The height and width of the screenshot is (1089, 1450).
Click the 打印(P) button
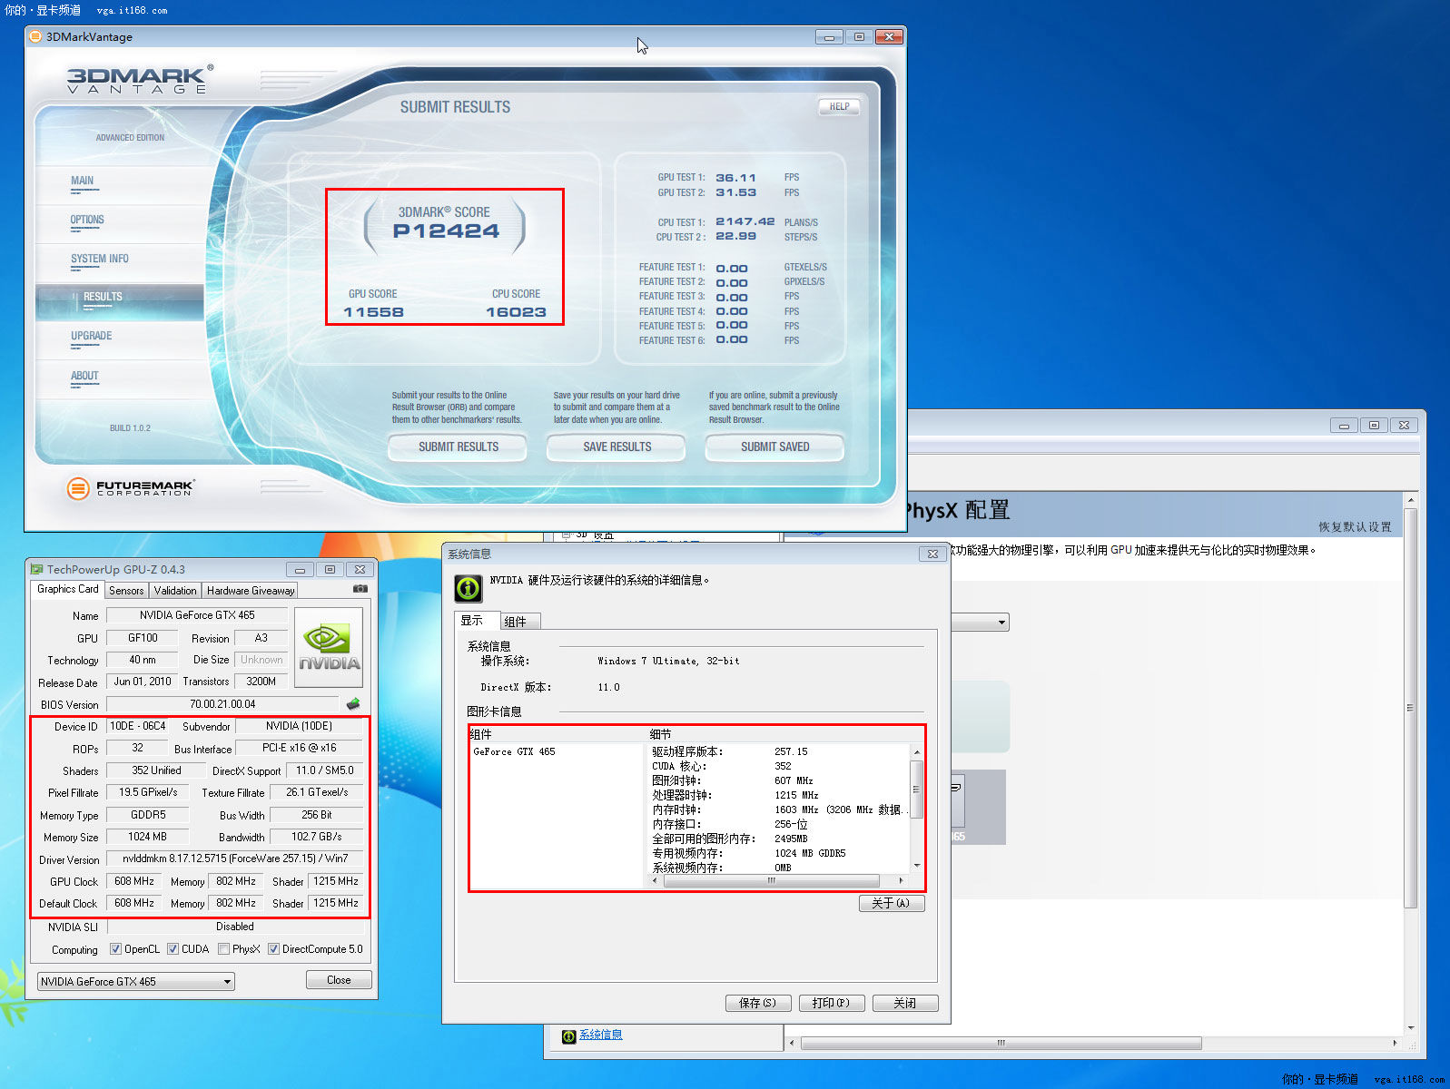pos(831,1003)
